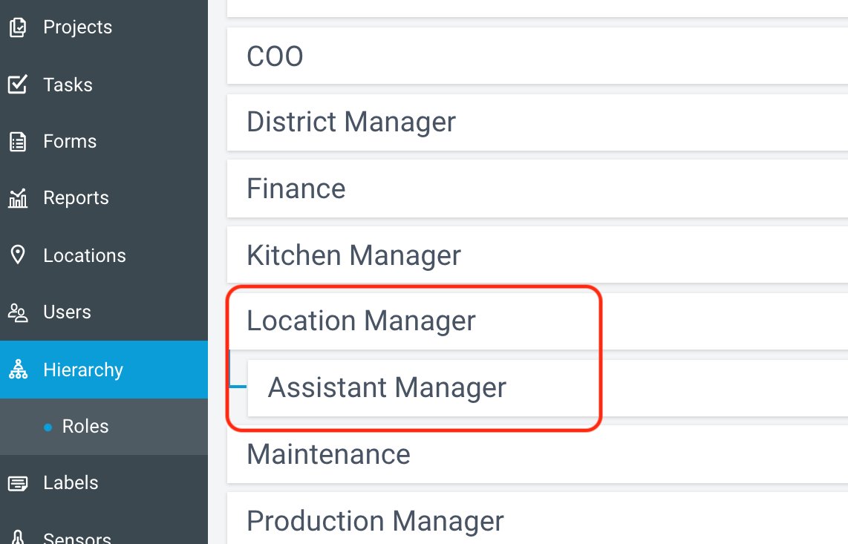The width and height of the screenshot is (848, 544).
Task: Click the Tasks checkmark icon
Action: pos(17,85)
